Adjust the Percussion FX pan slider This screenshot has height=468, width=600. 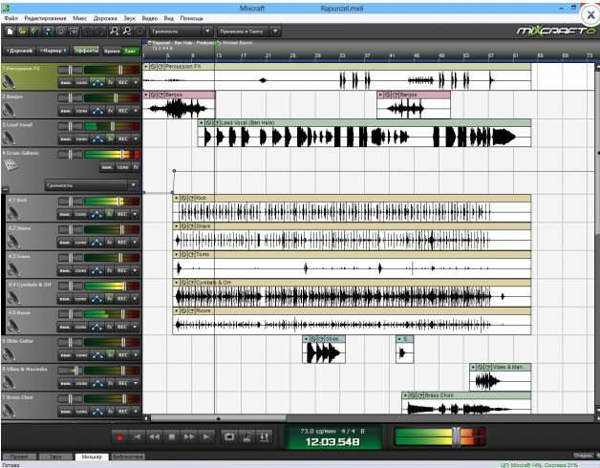(x=70, y=70)
